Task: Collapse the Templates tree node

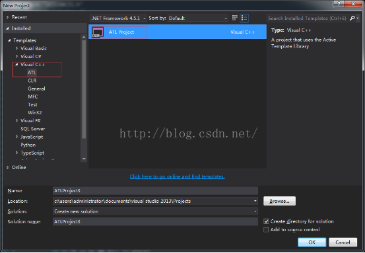Action: click(x=9, y=40)
